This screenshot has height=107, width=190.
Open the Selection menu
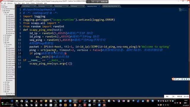point(10,3)
